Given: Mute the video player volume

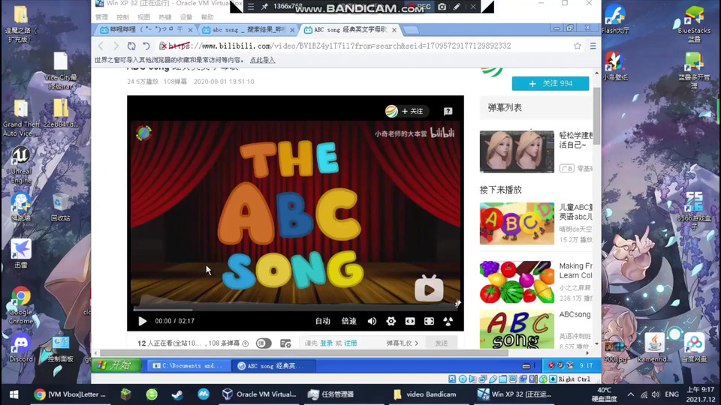Looking at the screenshot, I should point(372,321).
